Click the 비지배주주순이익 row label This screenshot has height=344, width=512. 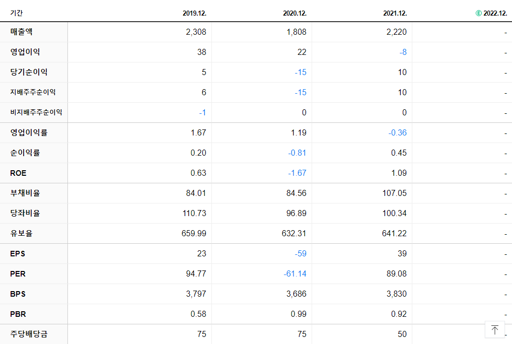click(36, 112)
